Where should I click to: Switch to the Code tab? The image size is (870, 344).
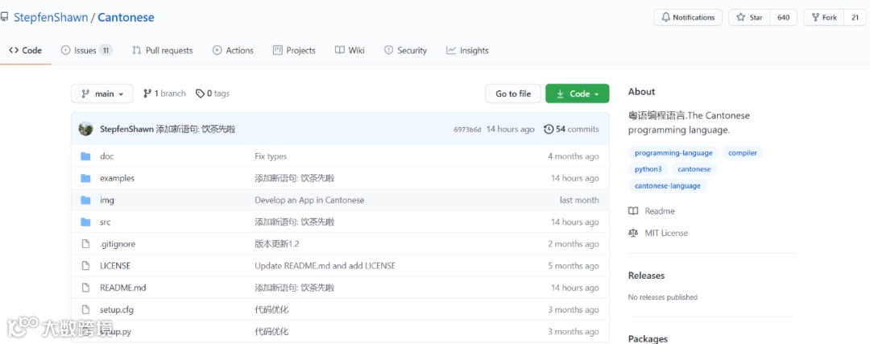(x=26, y=51)
